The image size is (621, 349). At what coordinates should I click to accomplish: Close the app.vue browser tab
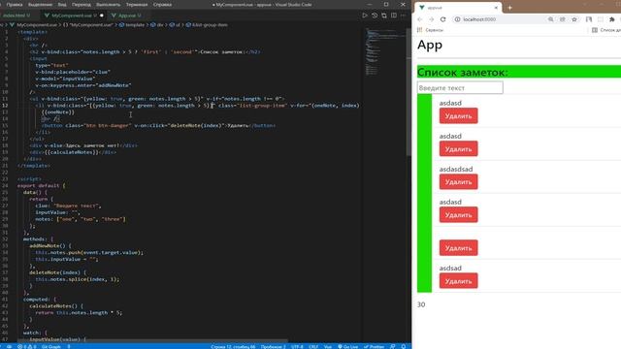(x=496, y=8)
